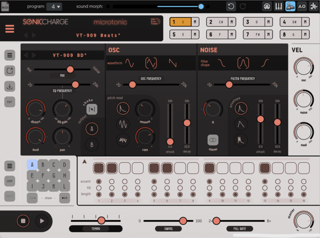Select previous drum patch arrow
The height and width of the screenshot is (238, 320).
pos(26,55)
